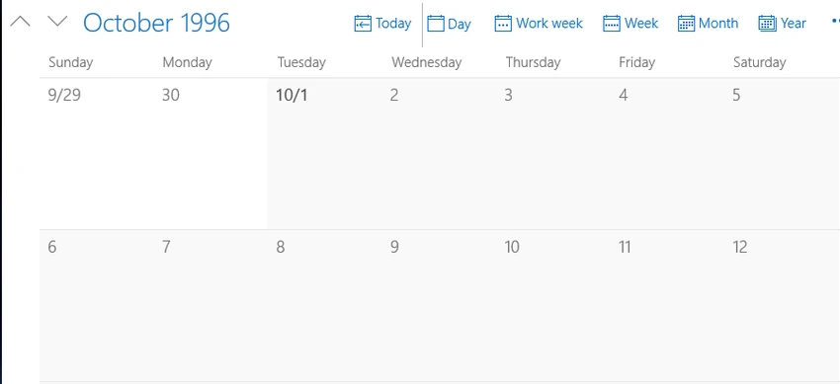This screenshot has width=840, height=384.
Task: Open the more options ellipsis menu
Action: click(x=835, y=22)
